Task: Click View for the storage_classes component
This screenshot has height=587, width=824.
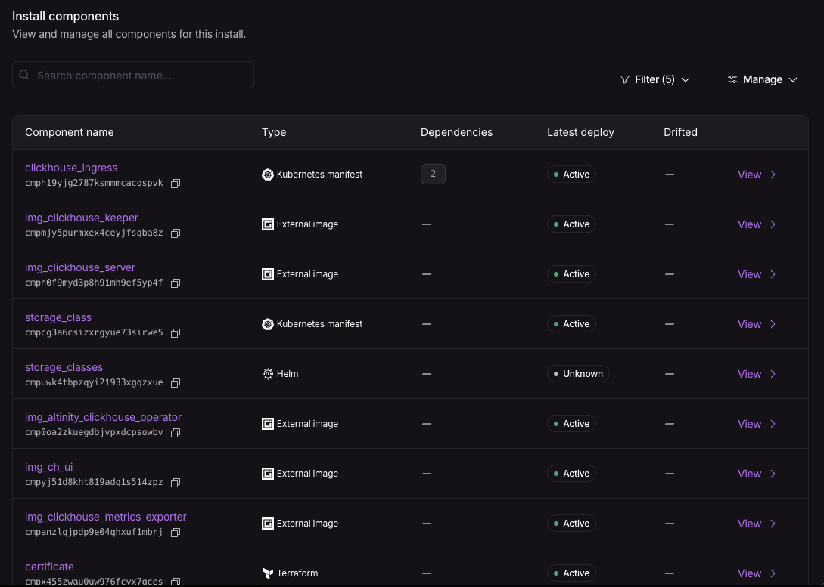Action: tap(749, 373)
